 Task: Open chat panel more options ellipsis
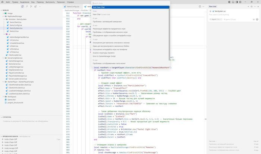pos(255,6)
